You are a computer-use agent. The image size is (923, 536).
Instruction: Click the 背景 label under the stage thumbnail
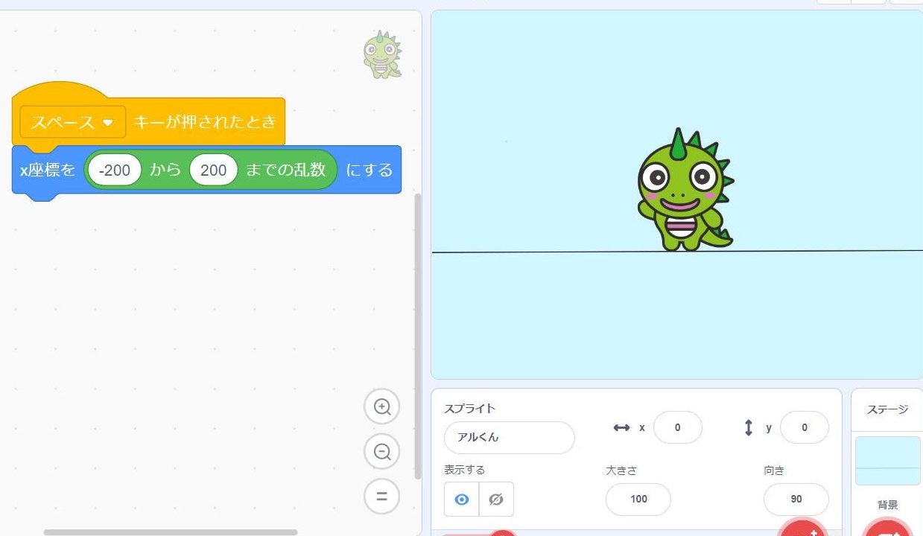(x=888, y=505)
